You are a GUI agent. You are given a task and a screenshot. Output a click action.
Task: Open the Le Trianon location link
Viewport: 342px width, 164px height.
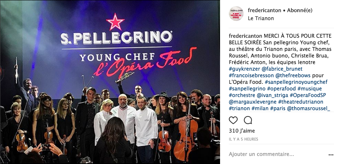[x=261, y=18]
